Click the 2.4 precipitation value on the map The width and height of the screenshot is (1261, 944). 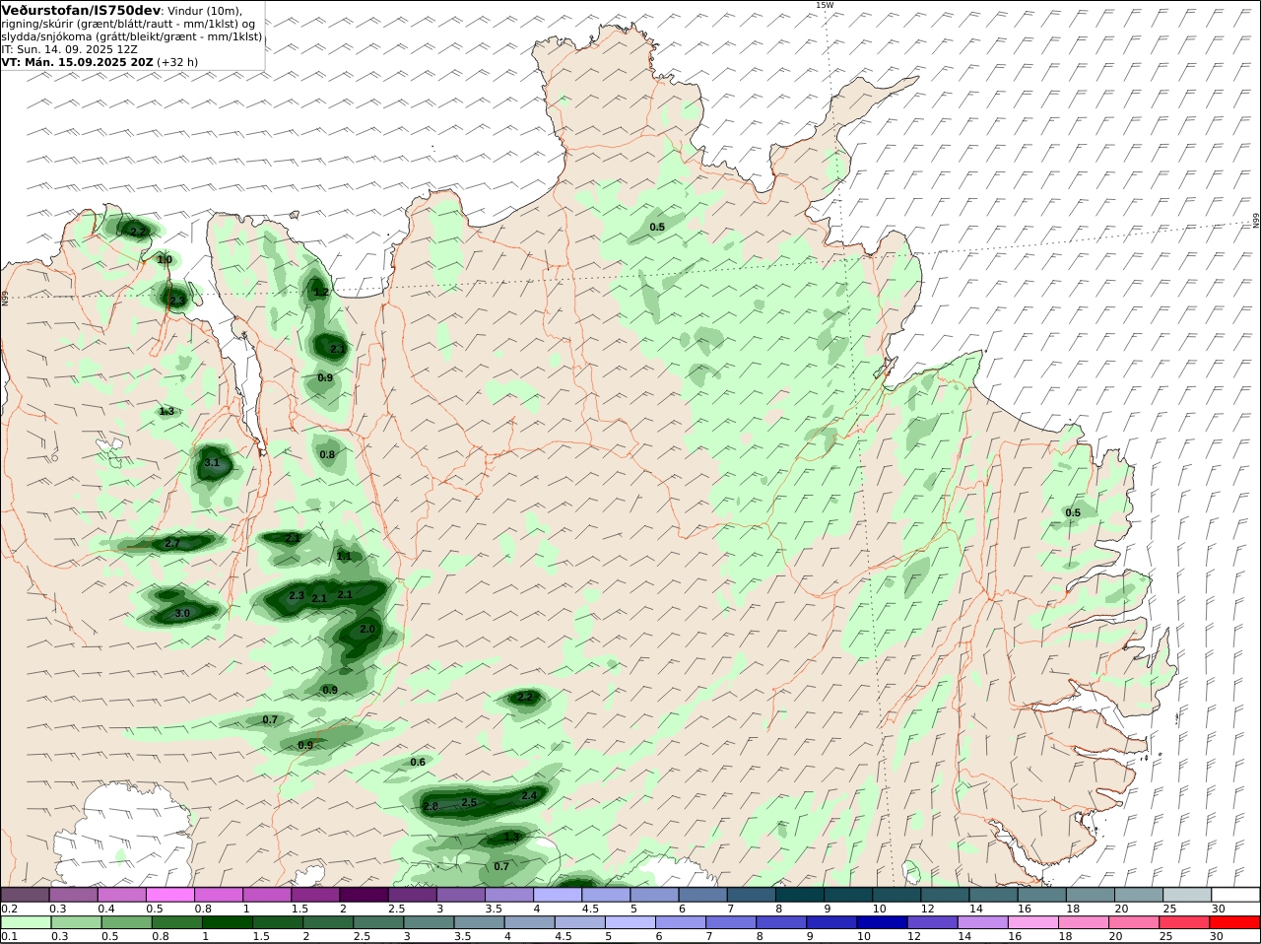[x=529, y=795]
